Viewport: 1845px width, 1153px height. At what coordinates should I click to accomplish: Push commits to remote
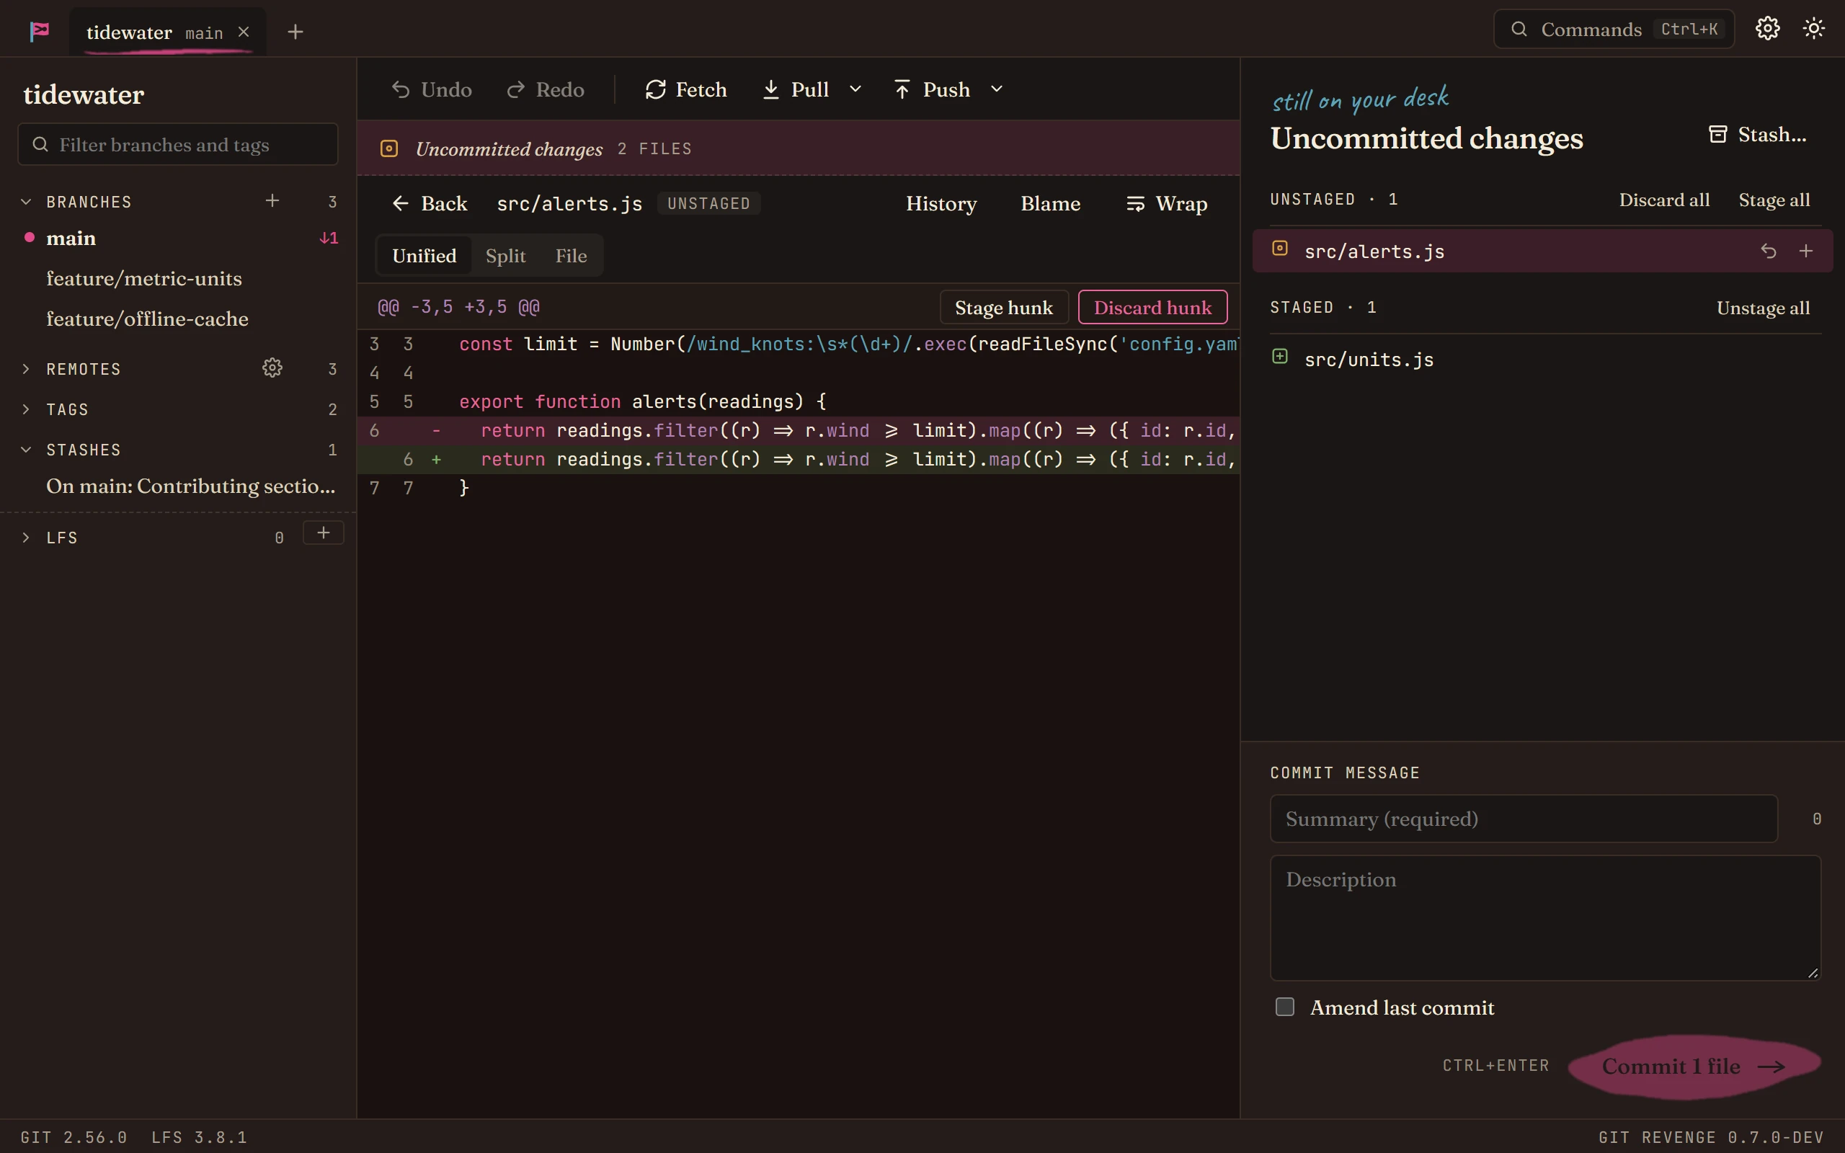pos(933,90)
